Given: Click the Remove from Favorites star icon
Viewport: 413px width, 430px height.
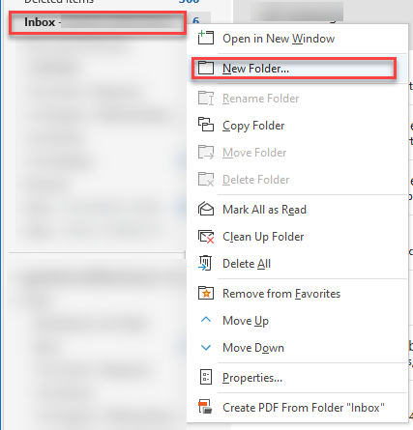Looking at the screenshot, I should [x=206, y=293].
